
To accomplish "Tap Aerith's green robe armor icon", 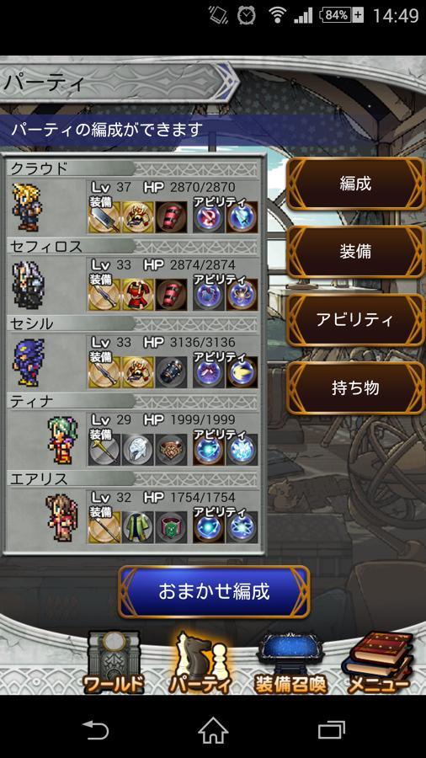I will click(137, 527).
